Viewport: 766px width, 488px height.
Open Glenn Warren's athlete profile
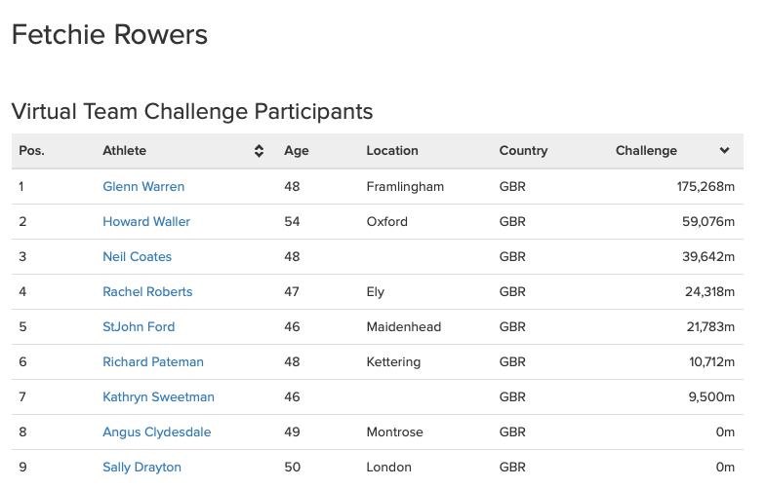[x=143, y=187]
